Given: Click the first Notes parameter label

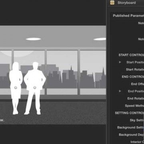Looking at the screenshot, I should 141,23.
